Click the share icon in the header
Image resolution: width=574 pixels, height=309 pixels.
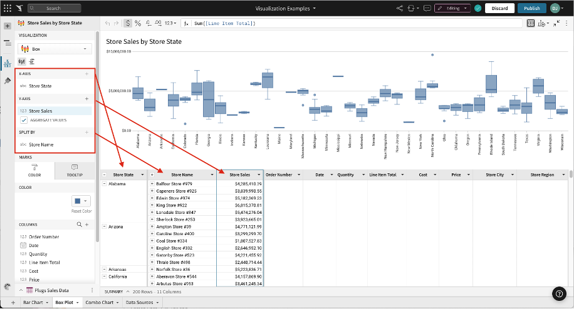tap(400, 8)
